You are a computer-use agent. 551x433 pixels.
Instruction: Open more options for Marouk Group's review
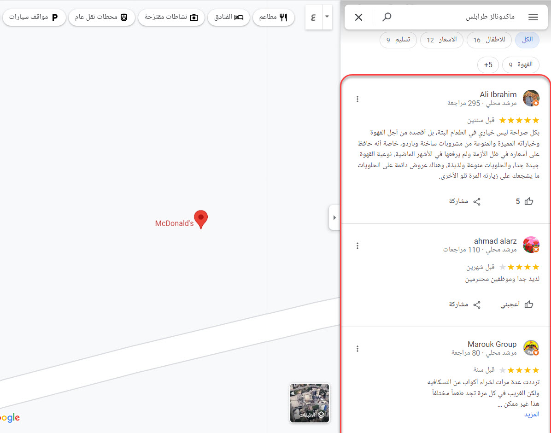click(358, 349)
